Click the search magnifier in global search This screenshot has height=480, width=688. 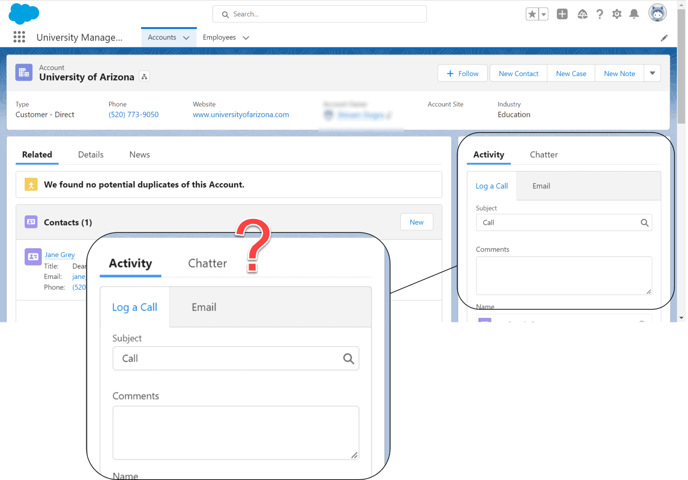(225, 14)
